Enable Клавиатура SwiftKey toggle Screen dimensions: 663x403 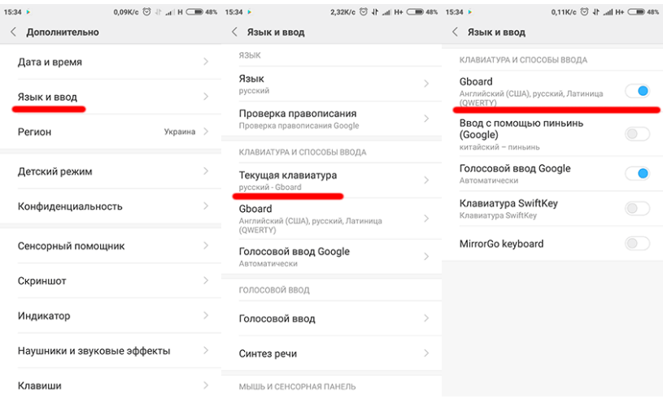637,209
